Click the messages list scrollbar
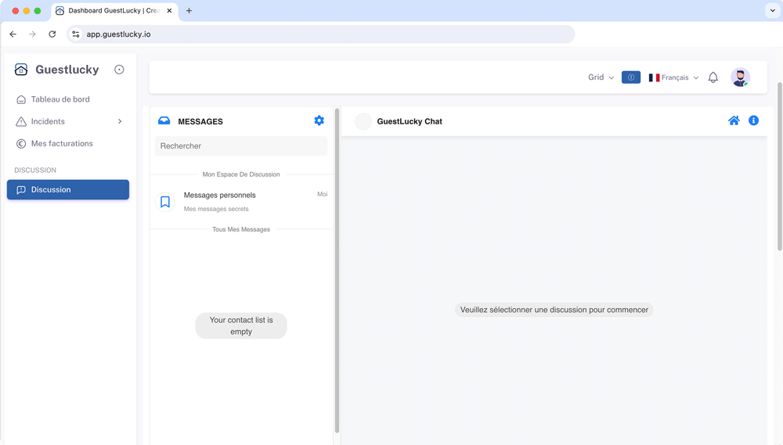The width and height of the screenshot is (783, 445). [337, 271]
